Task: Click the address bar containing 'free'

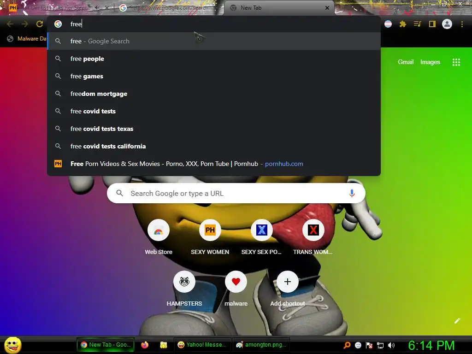Action: point(214,24)
